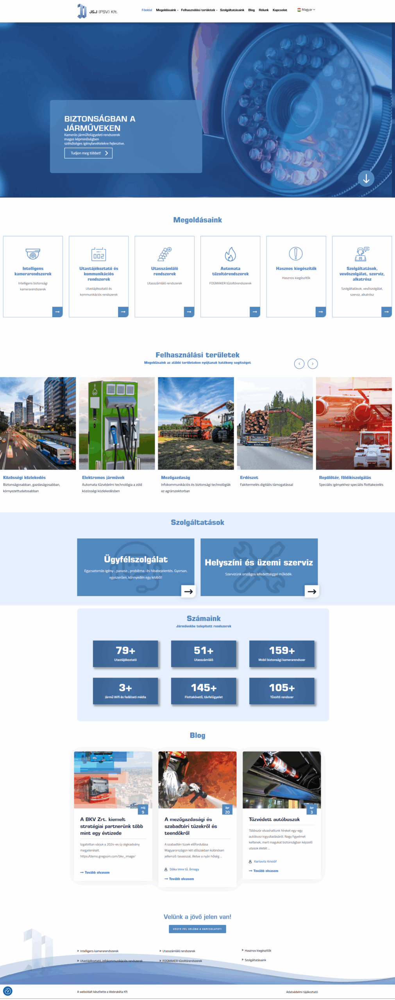Go to next slide in Felhasználási területek carousel
Screen dimensions: 395x1000
point(313,364)
